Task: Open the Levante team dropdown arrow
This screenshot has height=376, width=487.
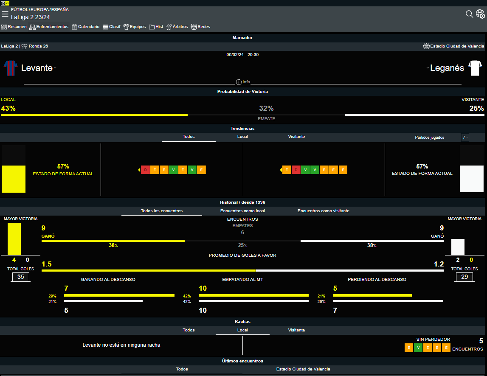Action: (55, 68)
